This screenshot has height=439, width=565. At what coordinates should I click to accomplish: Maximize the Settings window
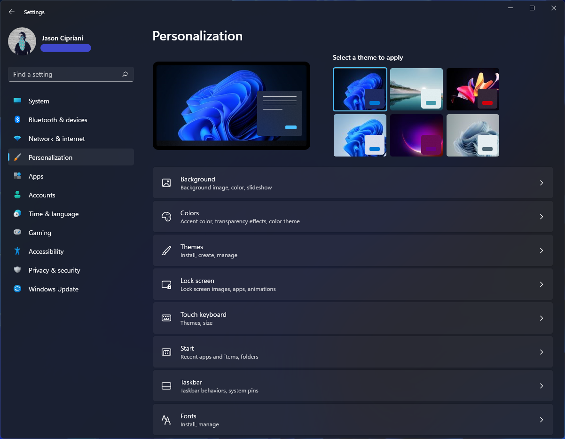tap(532, 8)
